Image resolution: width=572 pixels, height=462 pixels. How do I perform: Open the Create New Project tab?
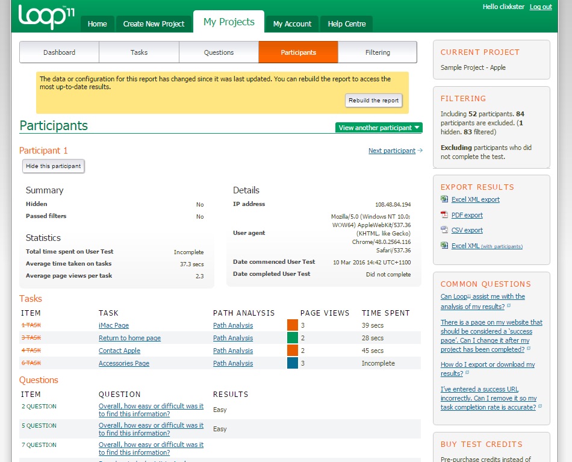154,24
